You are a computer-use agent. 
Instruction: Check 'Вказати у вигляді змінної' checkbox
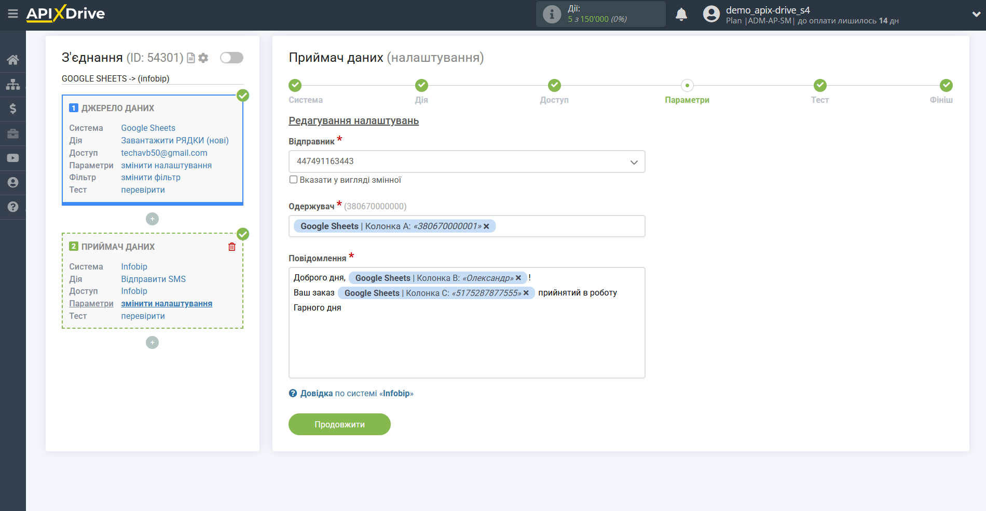tap(293, 180)
